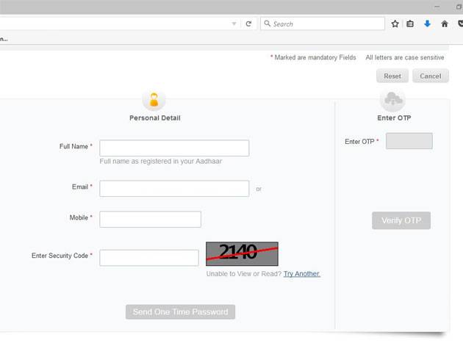Click into the Email text field
Screen dimensions: 463x343
tap(174, 189)
